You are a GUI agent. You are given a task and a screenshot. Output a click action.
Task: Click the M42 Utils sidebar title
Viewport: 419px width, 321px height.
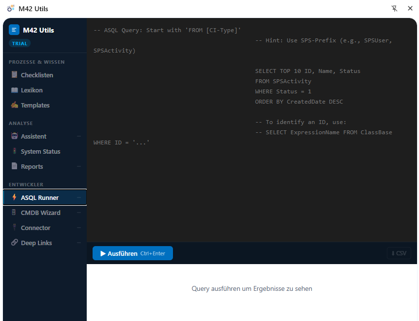pyautogui.click(x=38, y=30)
